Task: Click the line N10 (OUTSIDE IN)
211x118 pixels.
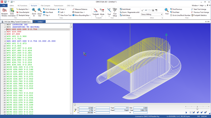Action: pyautogui.click(x=17, y=25)
